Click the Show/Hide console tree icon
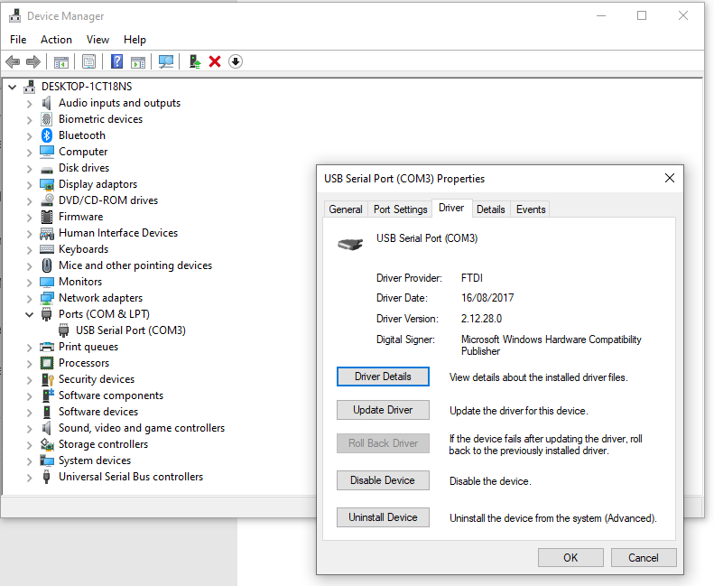This screenshot has height=586, width=714. pyautogui.click(x=61, y=61)
